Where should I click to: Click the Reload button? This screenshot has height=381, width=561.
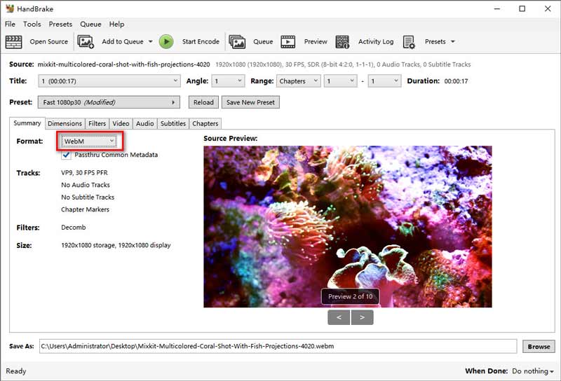203,102
